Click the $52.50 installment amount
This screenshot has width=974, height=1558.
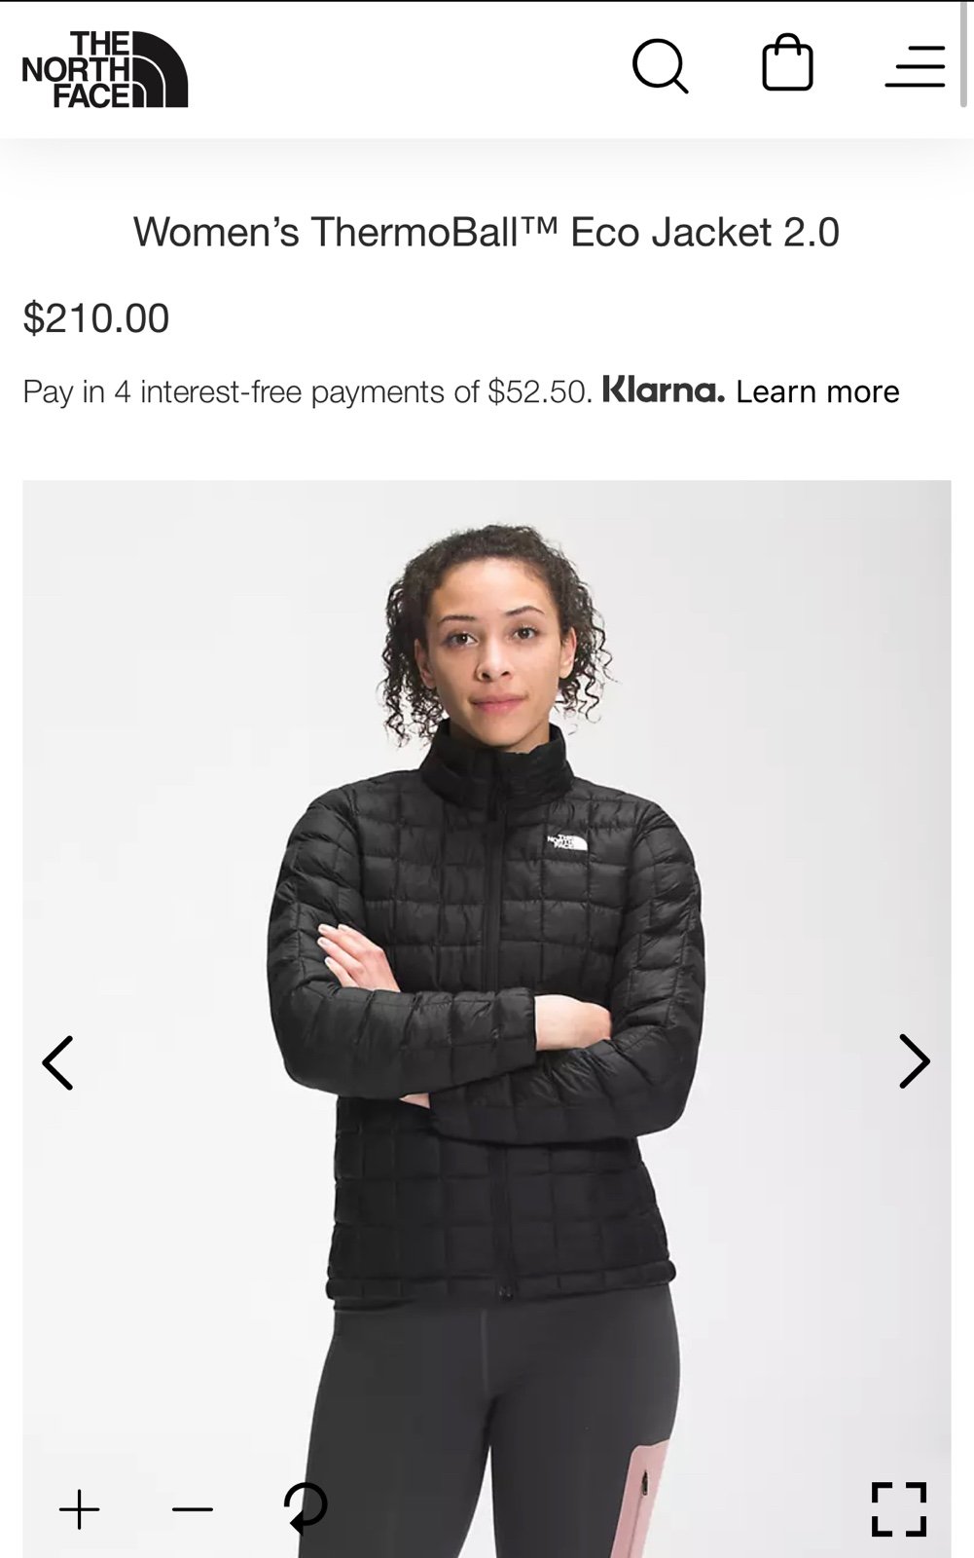[540, 391]
